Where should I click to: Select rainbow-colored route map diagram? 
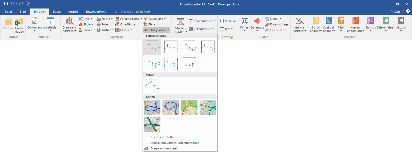[x=208, y=108]
